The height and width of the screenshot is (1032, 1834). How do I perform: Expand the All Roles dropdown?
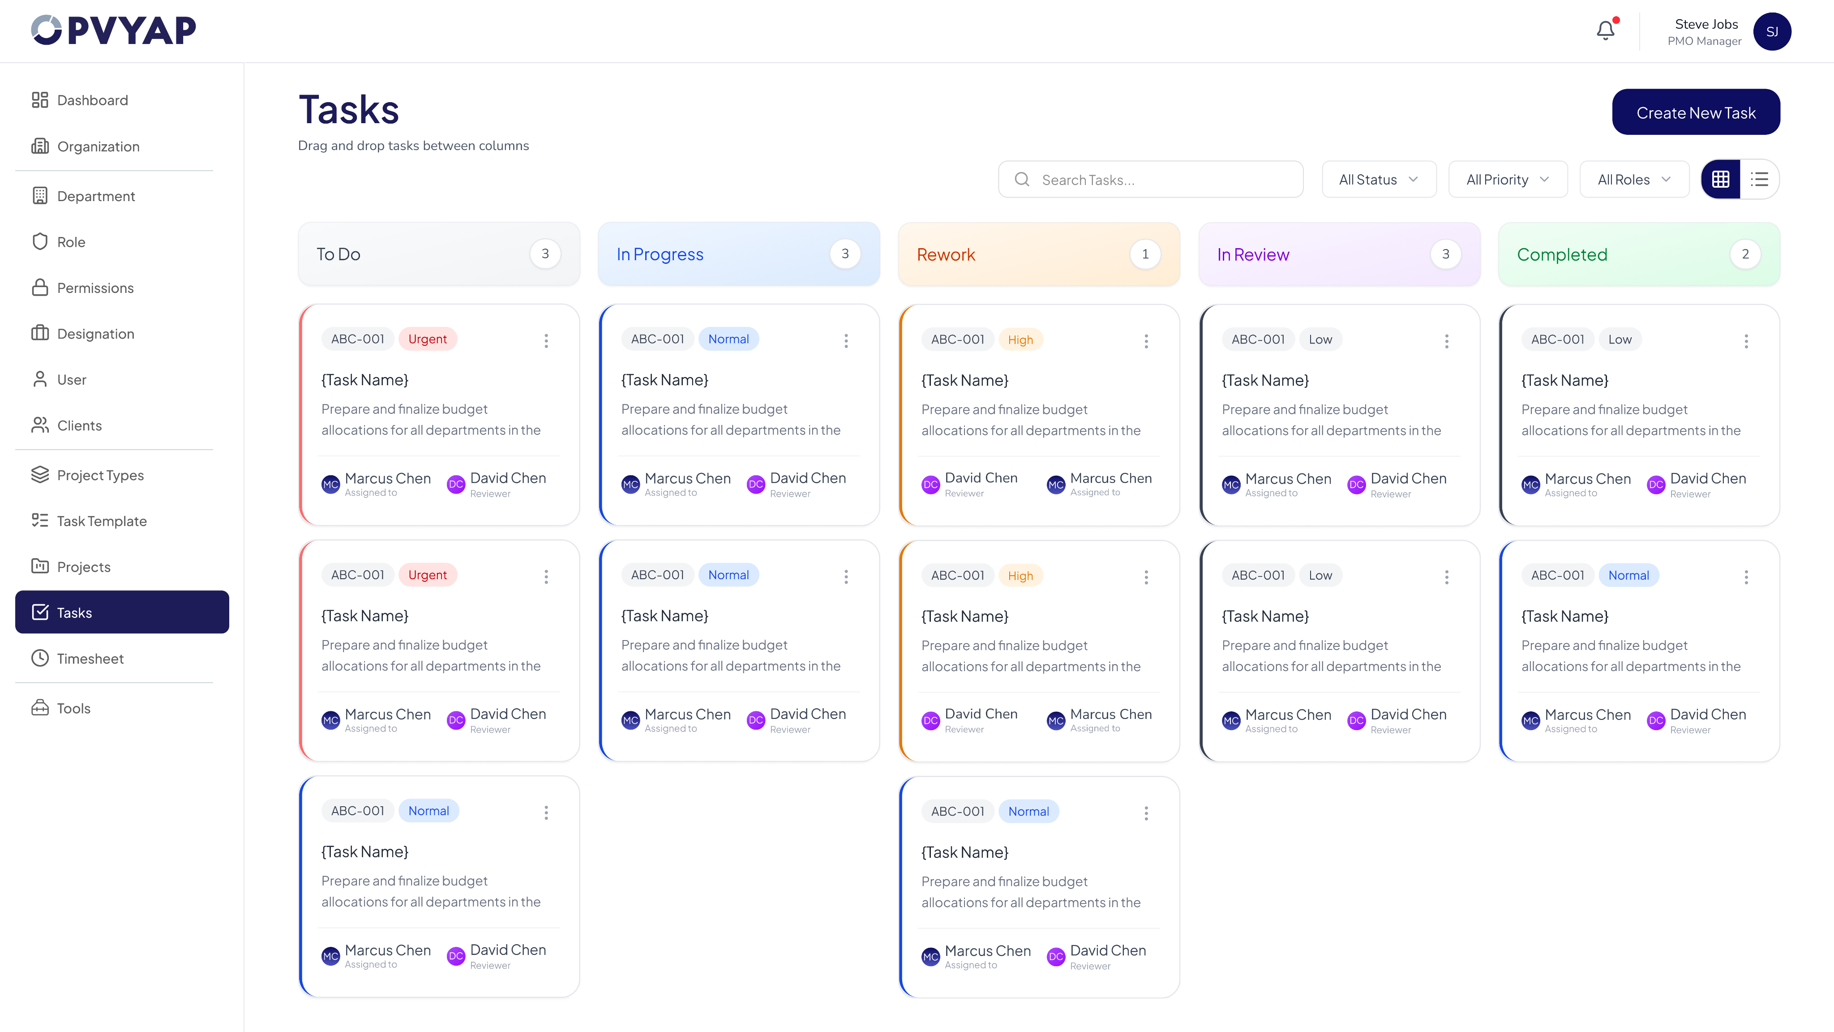pyautogui.click(x=1634, y=179)
